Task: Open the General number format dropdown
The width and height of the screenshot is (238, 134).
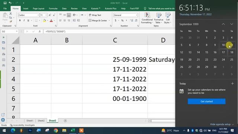Action: pyautogui.click(x=136, y=15)
